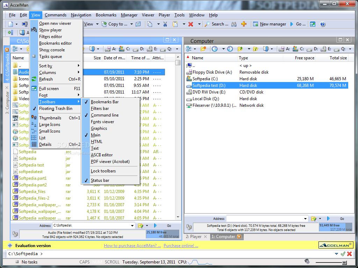Open the command line history dropdown arrow
The width and height of the screenshot is (358, 268).
[x=336, y=254]
